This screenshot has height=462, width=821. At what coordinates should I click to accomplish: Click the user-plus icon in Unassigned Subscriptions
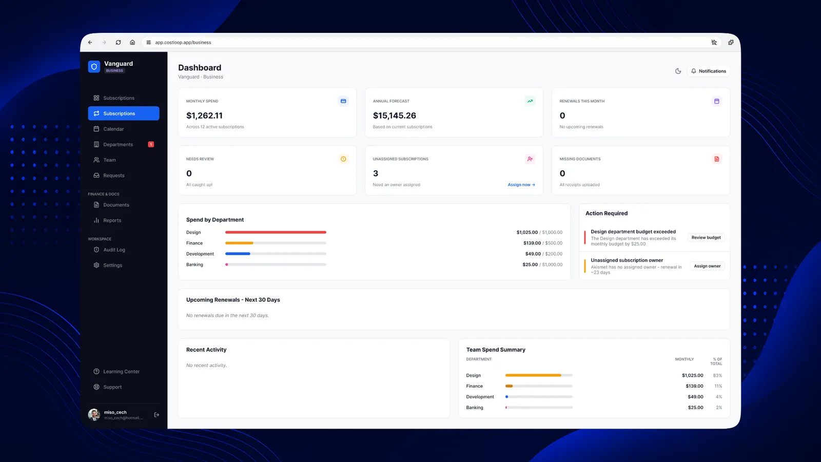tap(530, 159)
